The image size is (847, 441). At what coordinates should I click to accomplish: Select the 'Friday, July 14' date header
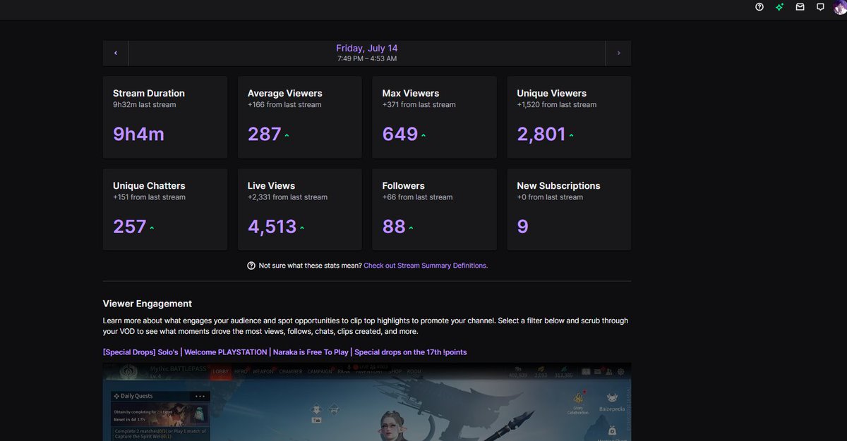click(x=367, y=48)
